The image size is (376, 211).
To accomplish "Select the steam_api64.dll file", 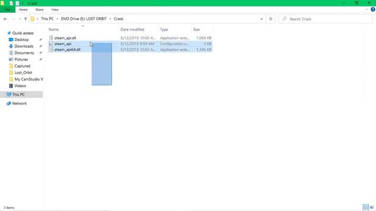I will (68, 49).
